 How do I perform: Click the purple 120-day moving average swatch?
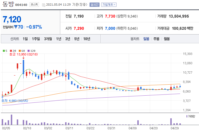point(28,51)
